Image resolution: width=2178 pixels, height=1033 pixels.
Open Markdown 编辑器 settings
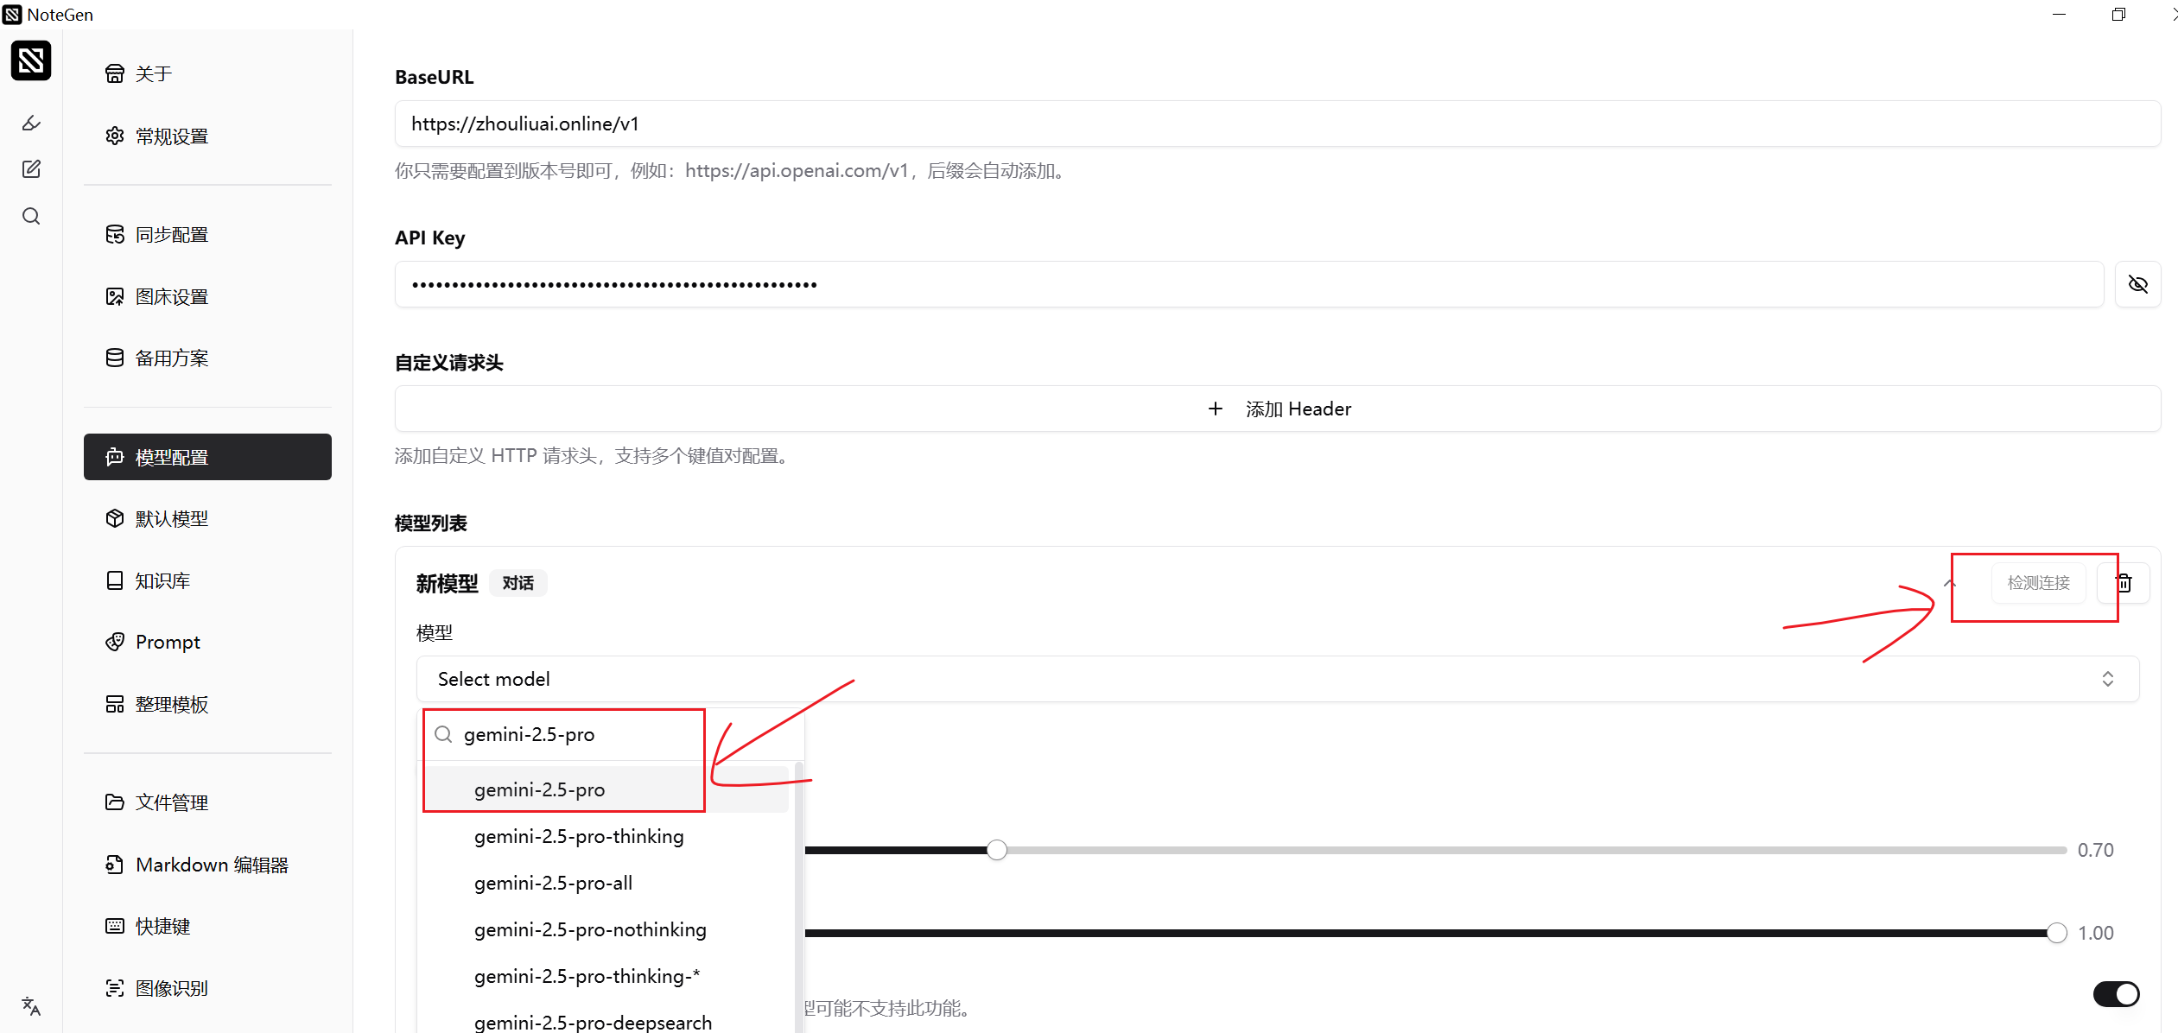(212, 865)
